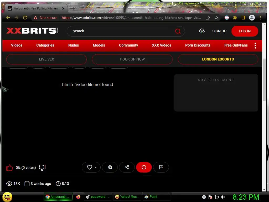Toggle the red video info button
269x202 pixels.
[x=144, y=167]
